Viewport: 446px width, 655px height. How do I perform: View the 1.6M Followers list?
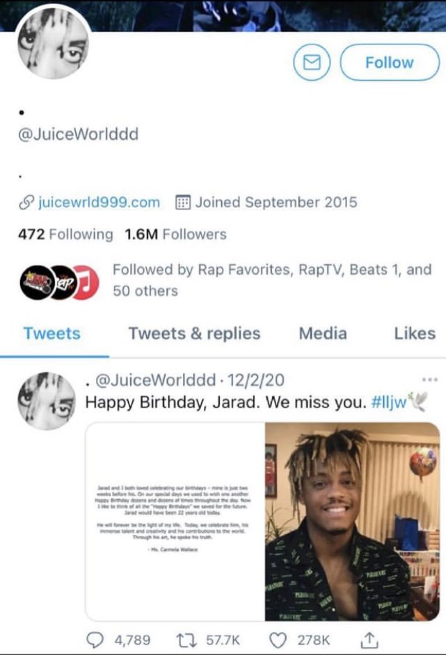[175, 234]
